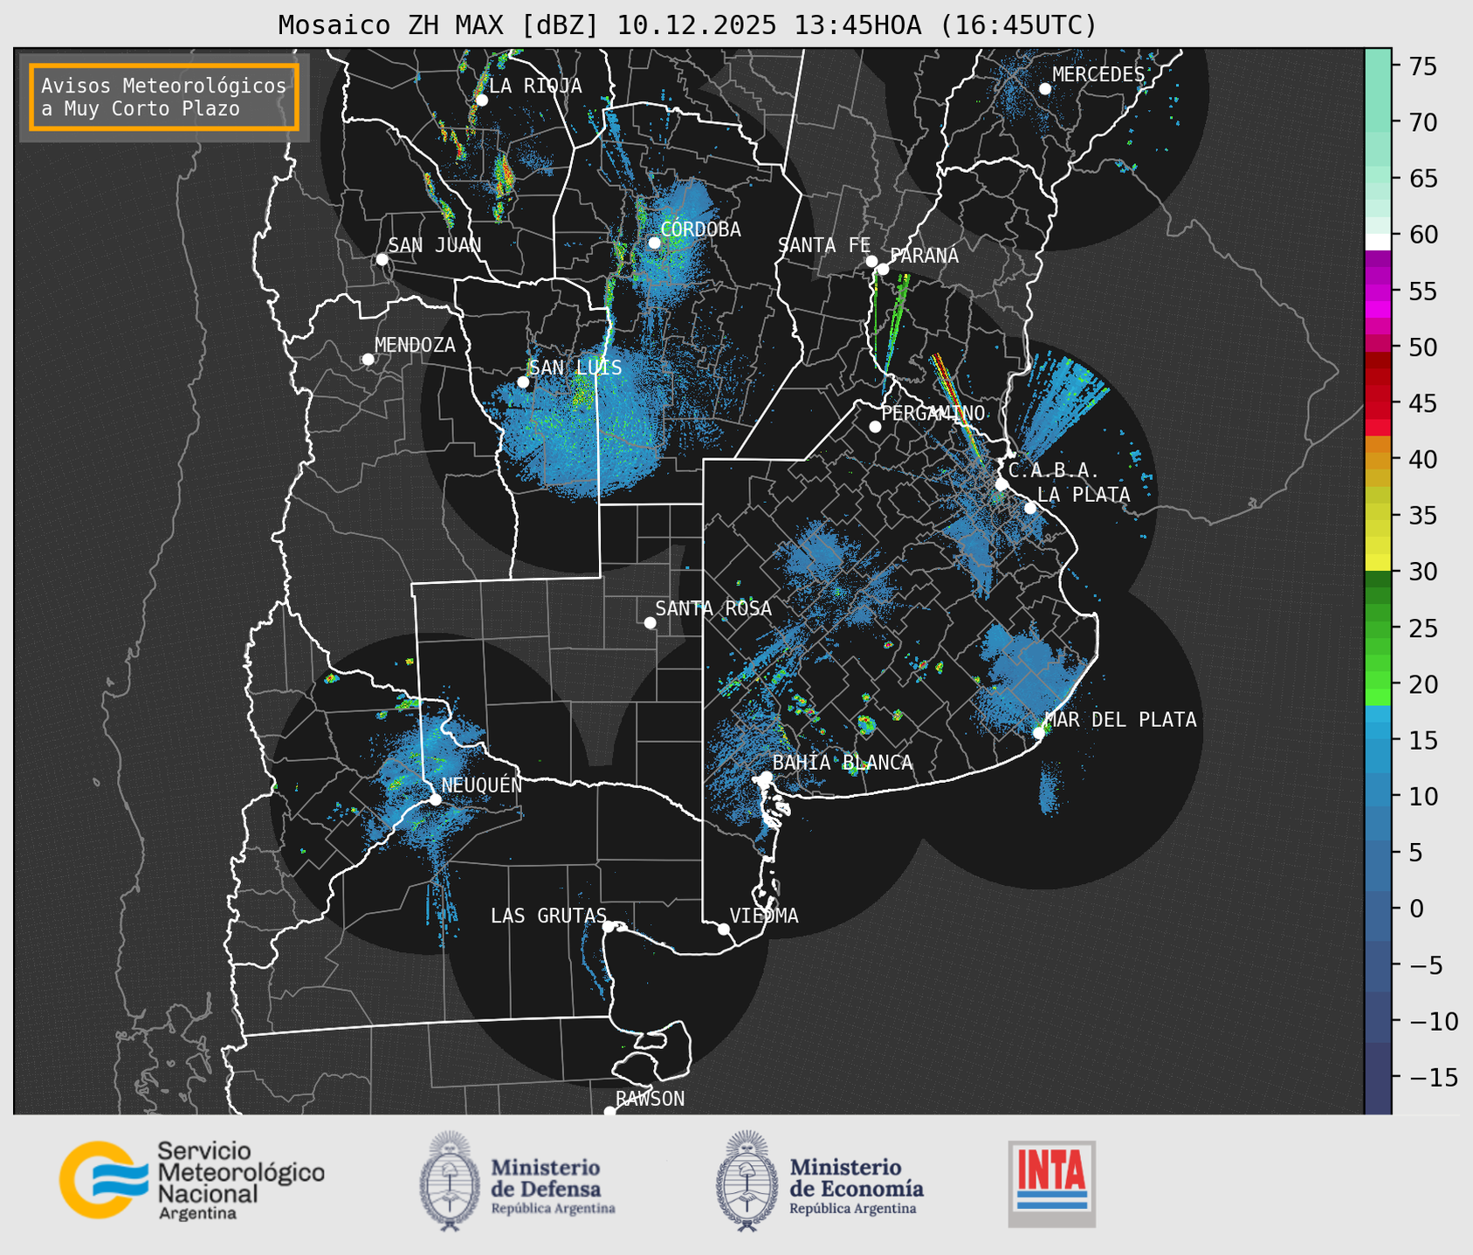Click the LAS GRUTAS map label
Viewport: 1473px width, 1255px height.
[x=548, y=916]
